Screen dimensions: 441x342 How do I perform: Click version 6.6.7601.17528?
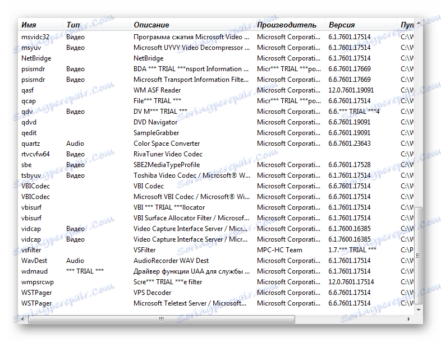[350, 165]
